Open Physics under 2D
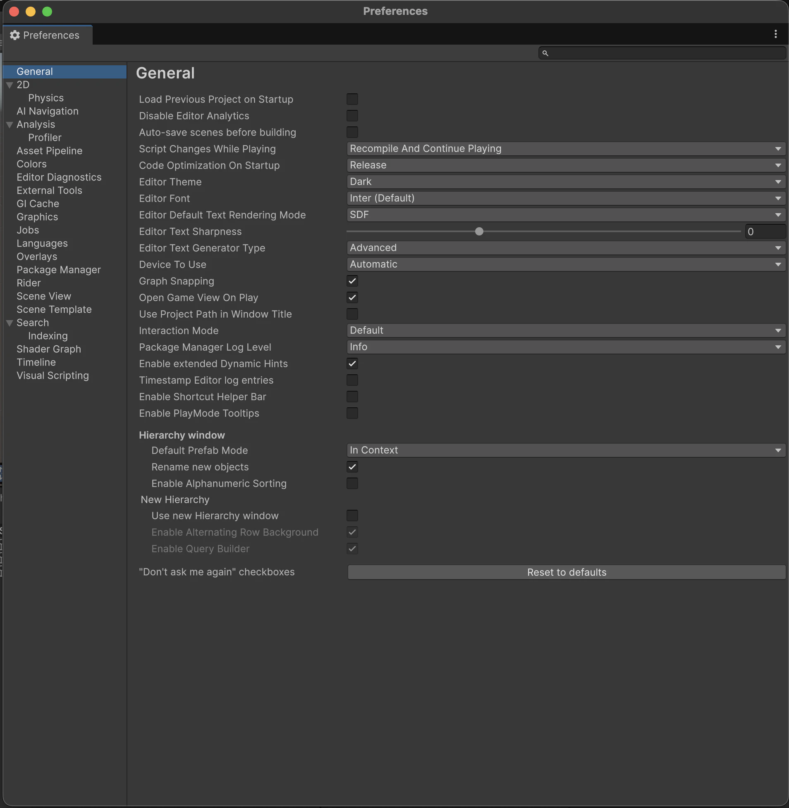This screenshot has width=789, height=808. [46, 98]
